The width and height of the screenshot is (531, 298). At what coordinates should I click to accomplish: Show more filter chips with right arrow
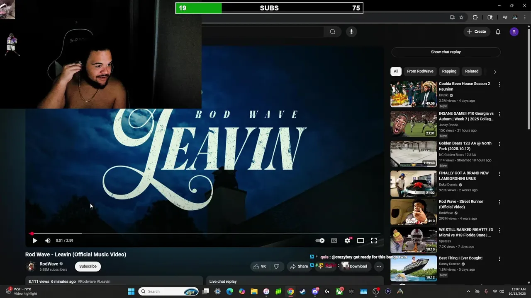494,72
